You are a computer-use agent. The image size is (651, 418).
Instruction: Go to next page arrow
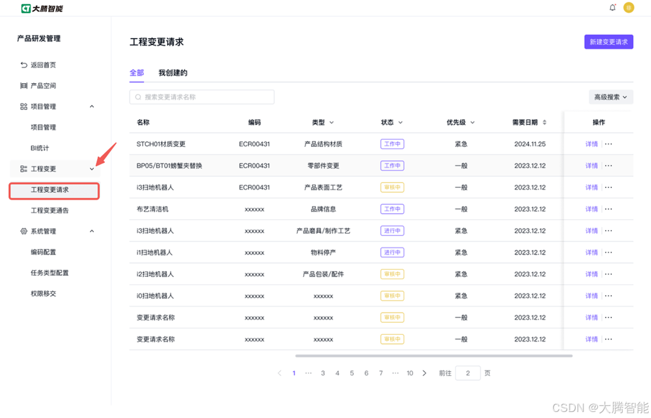pos(424,373)
